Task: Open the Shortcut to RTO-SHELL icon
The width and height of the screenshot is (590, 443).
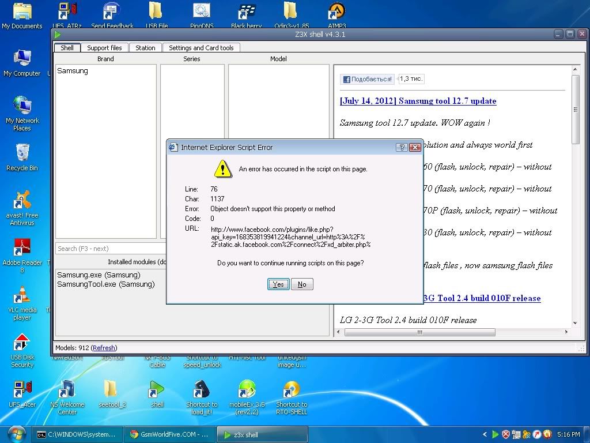Action: [292, 397]
